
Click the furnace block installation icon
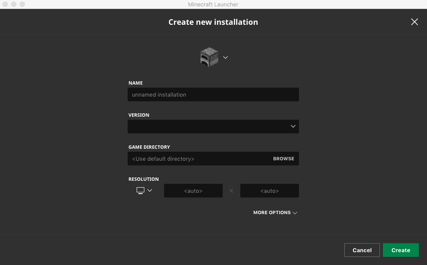coord(209,57)
